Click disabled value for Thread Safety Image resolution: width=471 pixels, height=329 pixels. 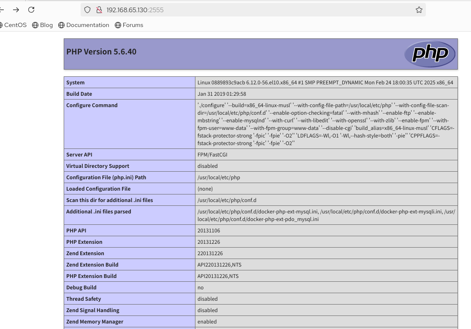pyautogui.click(x=208, y=299)
